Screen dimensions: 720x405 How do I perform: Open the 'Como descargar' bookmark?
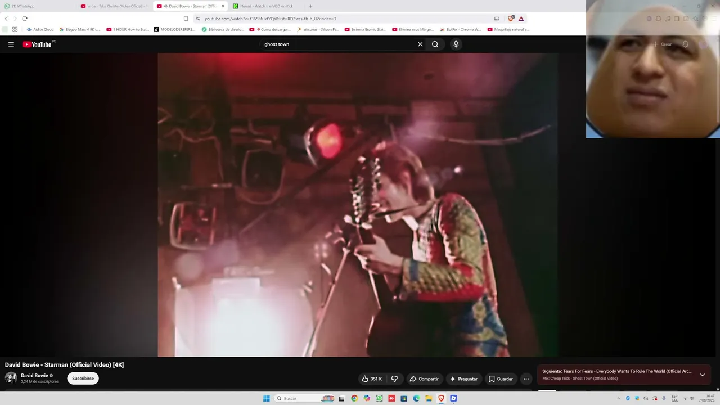[x=270, y=29]
